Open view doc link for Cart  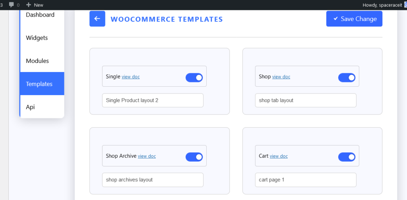pyautogui.click(x=279, y=156)
